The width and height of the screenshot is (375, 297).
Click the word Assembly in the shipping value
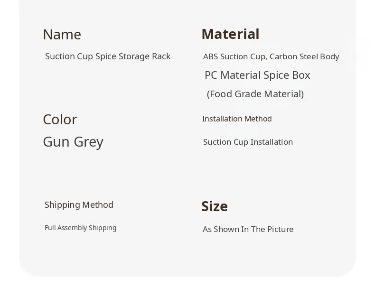click(x=73, y=228)
